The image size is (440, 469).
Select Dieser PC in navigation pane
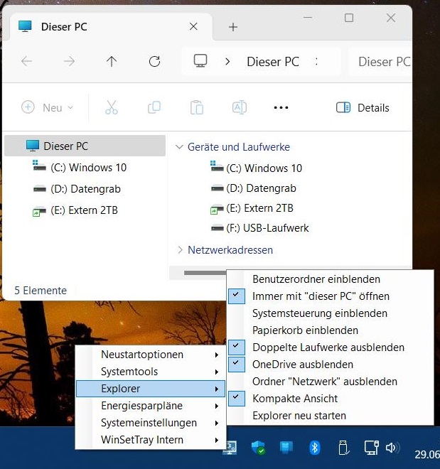pos(85,146)
